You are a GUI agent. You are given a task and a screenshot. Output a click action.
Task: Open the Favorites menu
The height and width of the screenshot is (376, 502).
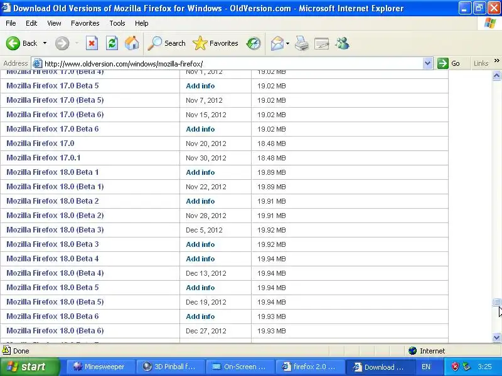click(85, 23)
